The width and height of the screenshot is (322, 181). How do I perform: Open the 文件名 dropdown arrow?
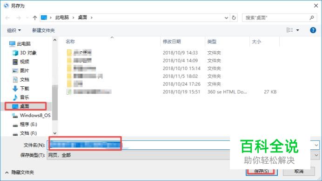(x=316, y=145)
